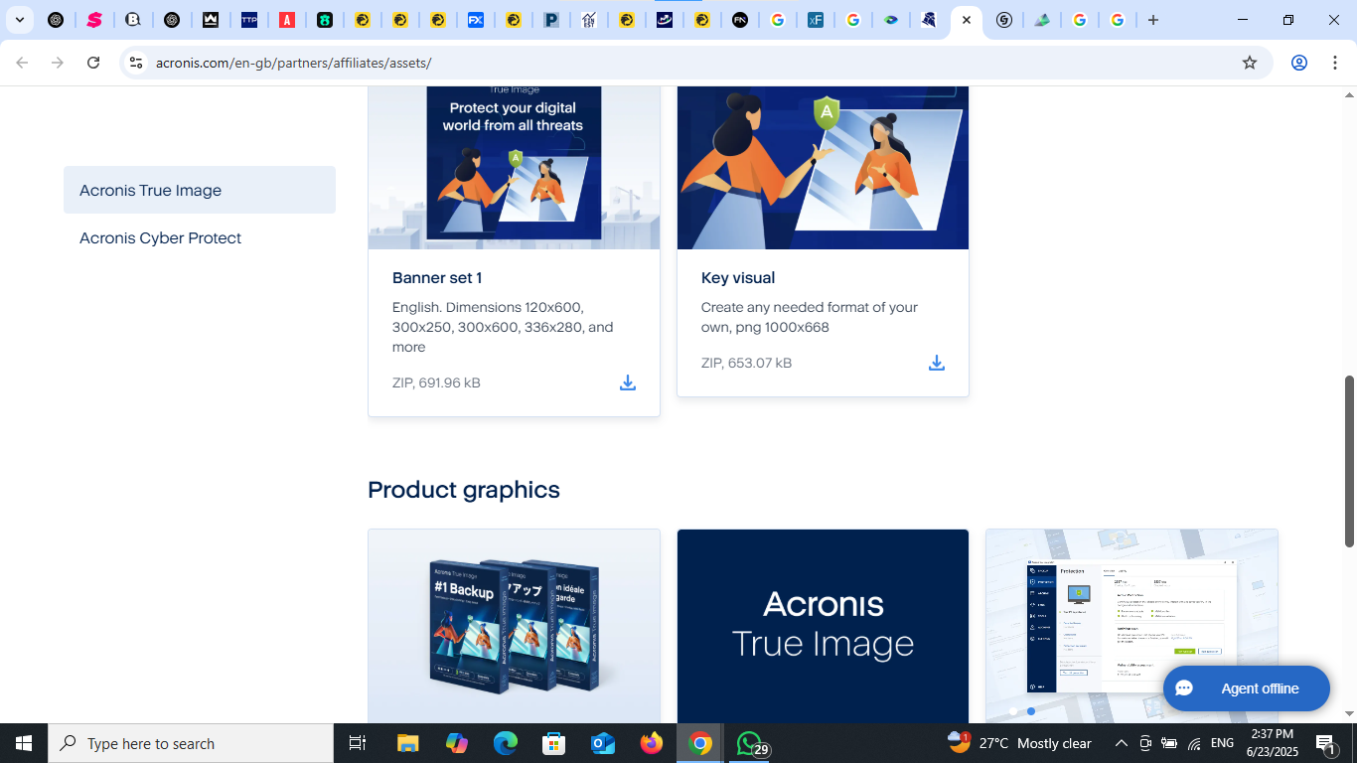Switch the ENG input language
The width and height of the screenshot is (1357, 763).
(1223, 743)
